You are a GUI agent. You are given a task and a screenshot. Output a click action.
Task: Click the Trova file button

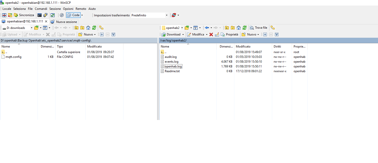point(259,28)
